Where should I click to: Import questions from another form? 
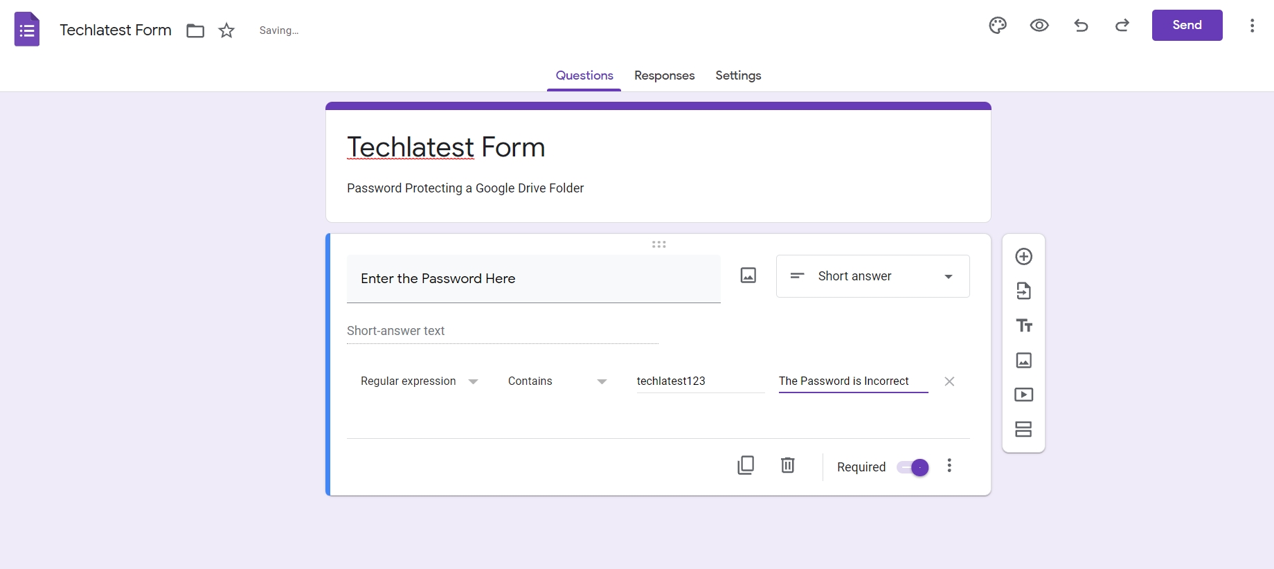tap(1024, 291)
